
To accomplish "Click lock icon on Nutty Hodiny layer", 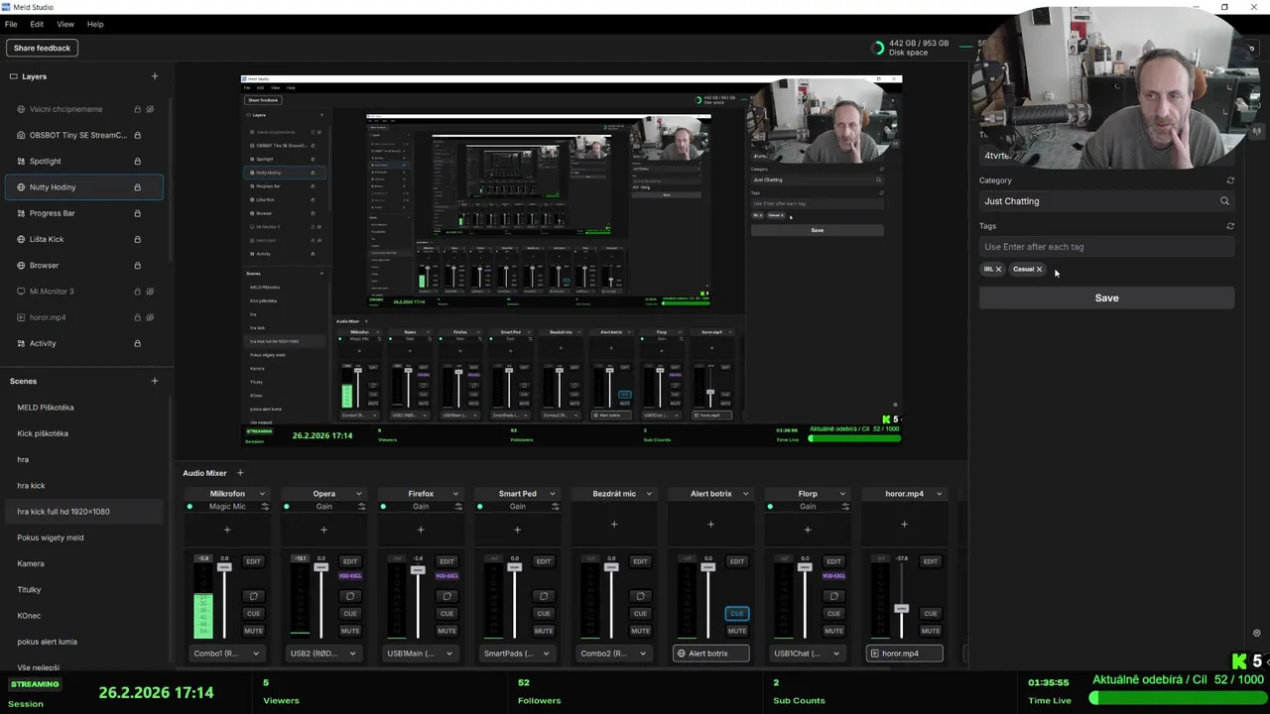I will click(137, 187).
